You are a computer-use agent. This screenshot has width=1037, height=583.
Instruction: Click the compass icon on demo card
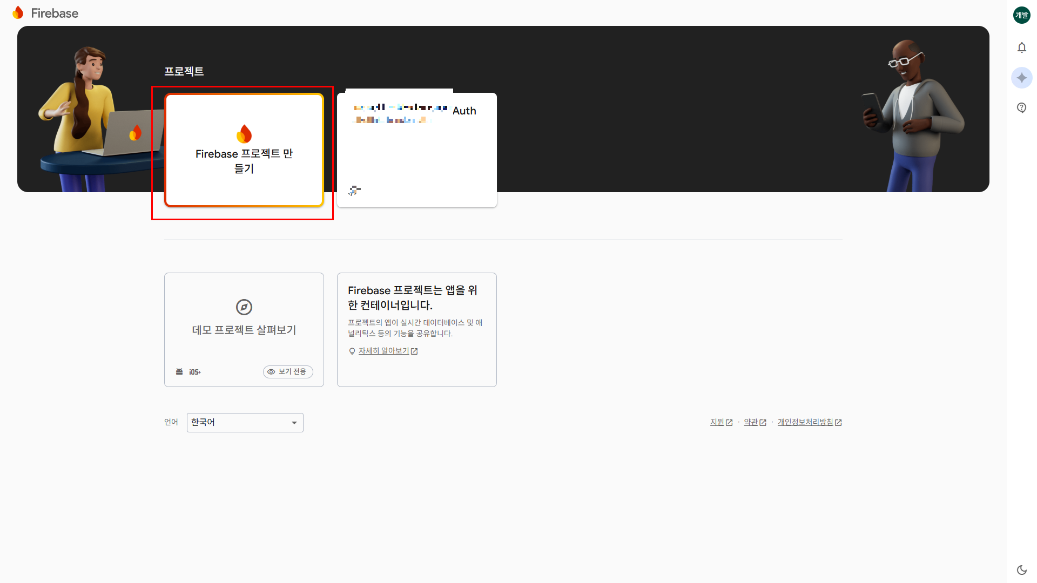click(244, 307)
